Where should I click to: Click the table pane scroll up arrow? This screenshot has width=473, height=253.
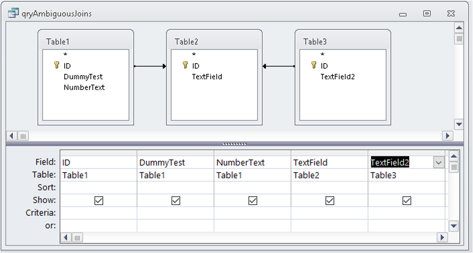tap(459, 28)
